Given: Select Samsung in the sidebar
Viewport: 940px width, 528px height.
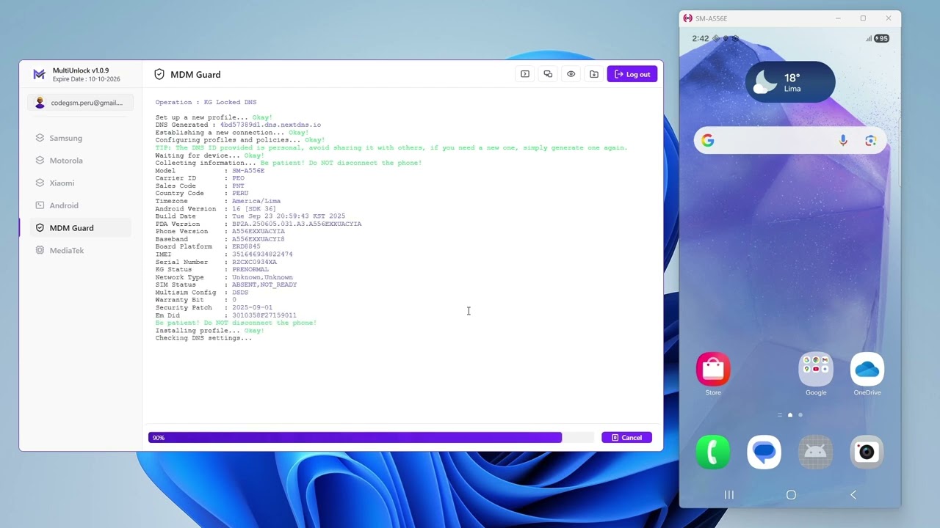Looking at the screenshot, I should coord(81,138).
